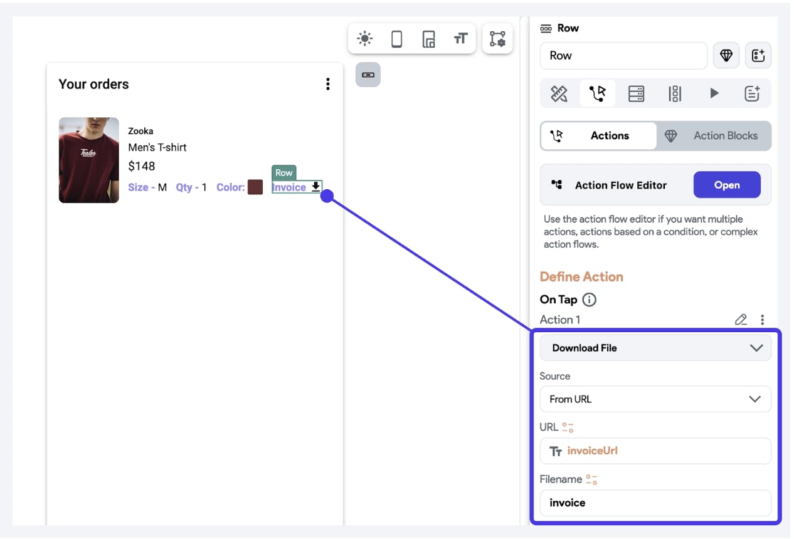Click the invoiceUrl variable field
This screenshot has width=794, height=539.
click(x=655, y=451)
